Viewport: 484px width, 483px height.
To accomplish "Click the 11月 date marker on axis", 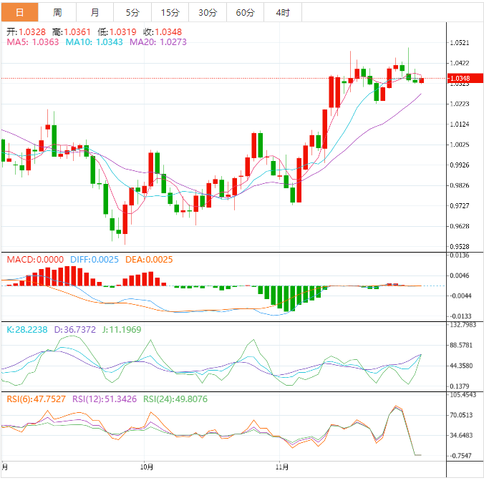I will coord(282,467).
